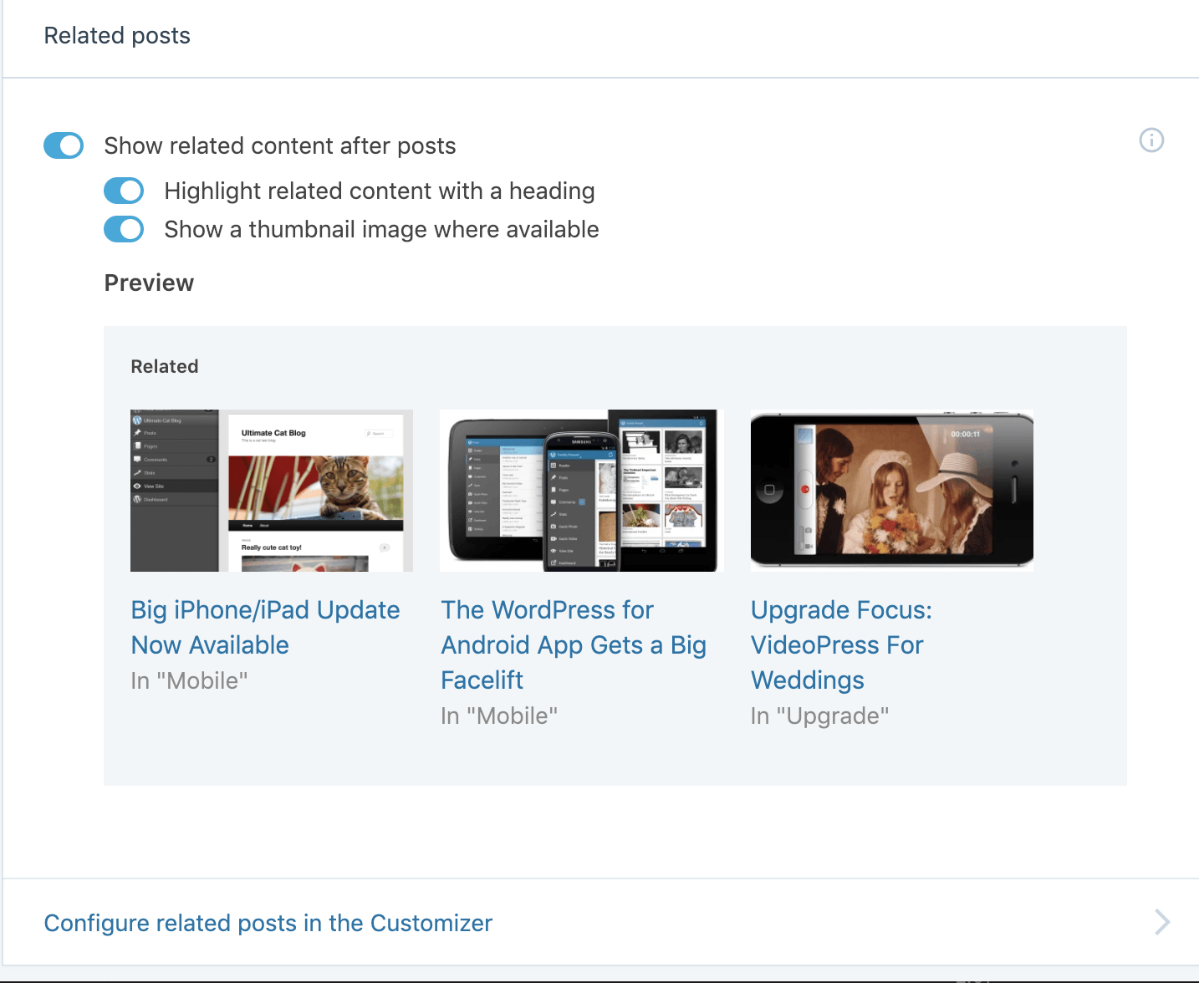
Task: Click the In "Upgrade" category text
Action: pos(819,716)
